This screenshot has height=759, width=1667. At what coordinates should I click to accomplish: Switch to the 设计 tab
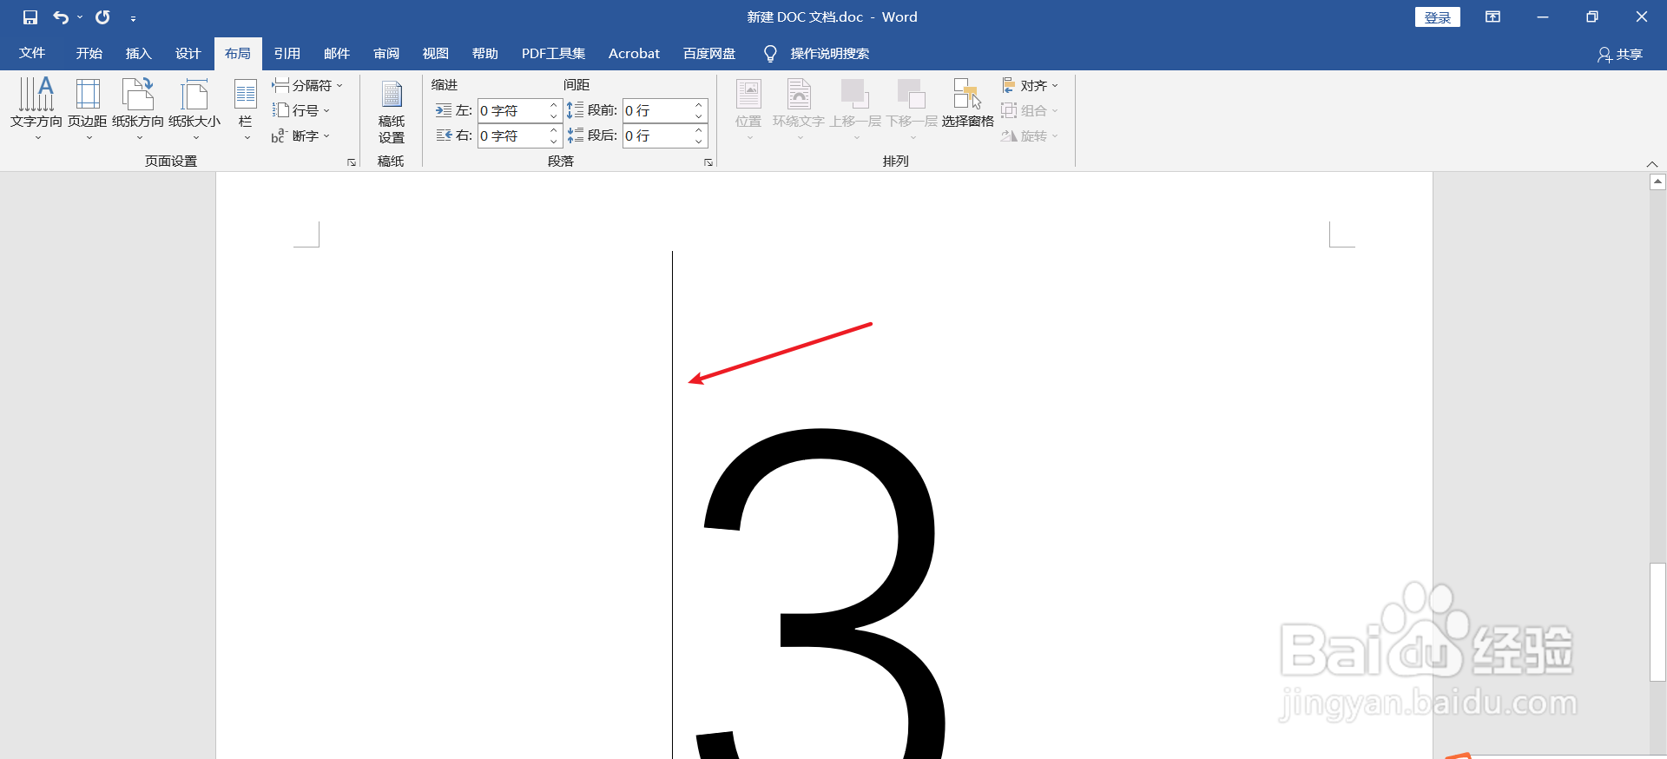click(x=188, y=54)
